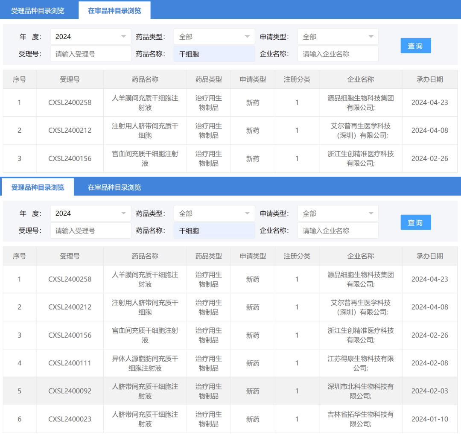Focus the 企业名称 input in the lower form
Image resolution: width=461 pixels, height=435 pixels.
pyautogui.click(x=338, y=231)
